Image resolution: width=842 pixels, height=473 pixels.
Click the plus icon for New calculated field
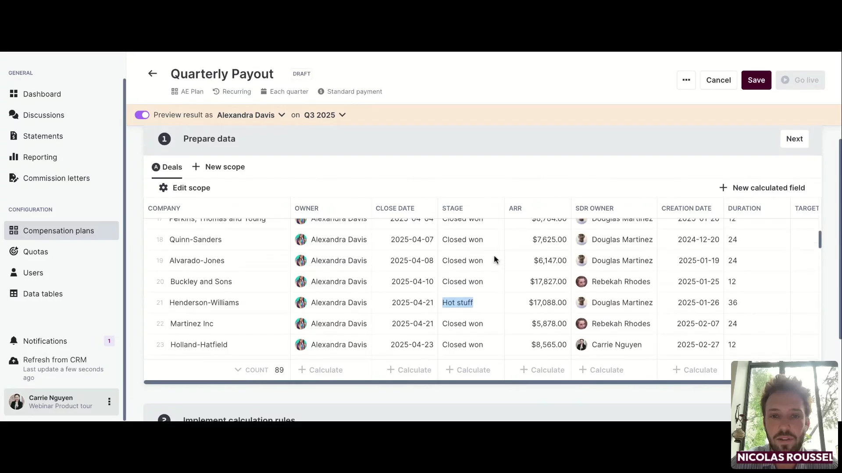click(723, 188)
